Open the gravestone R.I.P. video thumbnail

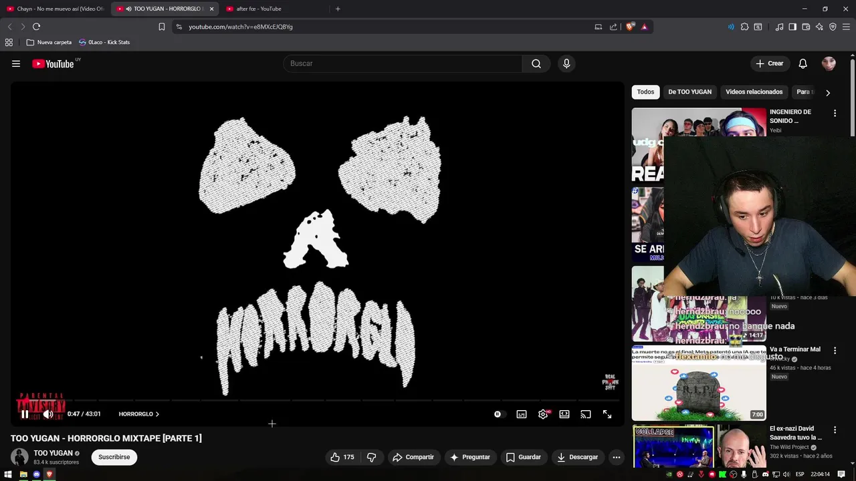tap(699, 383)
